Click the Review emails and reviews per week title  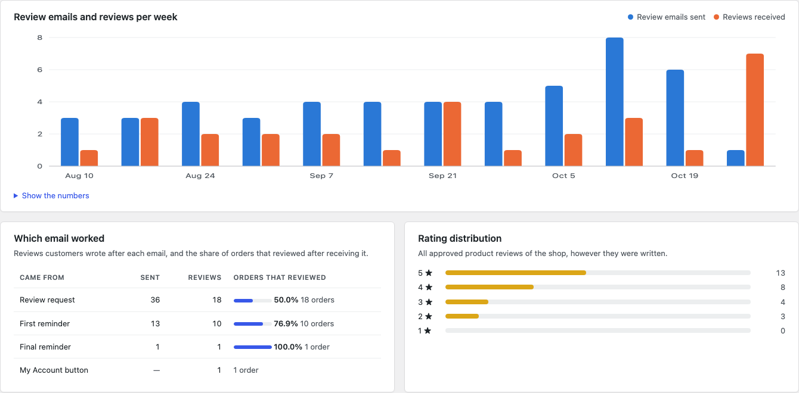tap(95, 17)
